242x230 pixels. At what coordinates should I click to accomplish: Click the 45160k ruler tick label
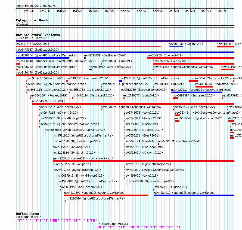[x=29, y=11]
